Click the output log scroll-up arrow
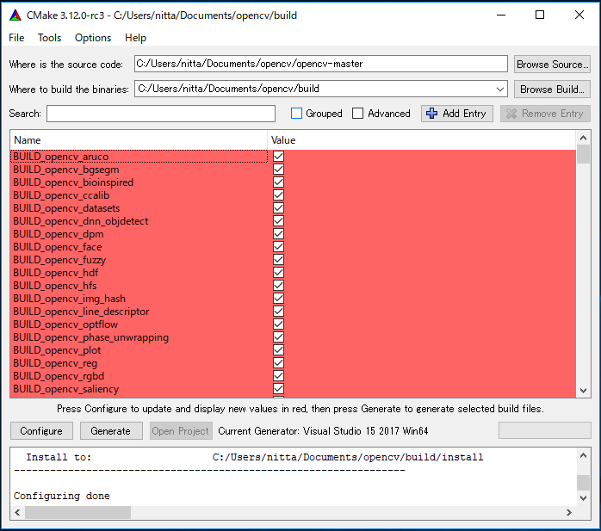 (584, 455)
